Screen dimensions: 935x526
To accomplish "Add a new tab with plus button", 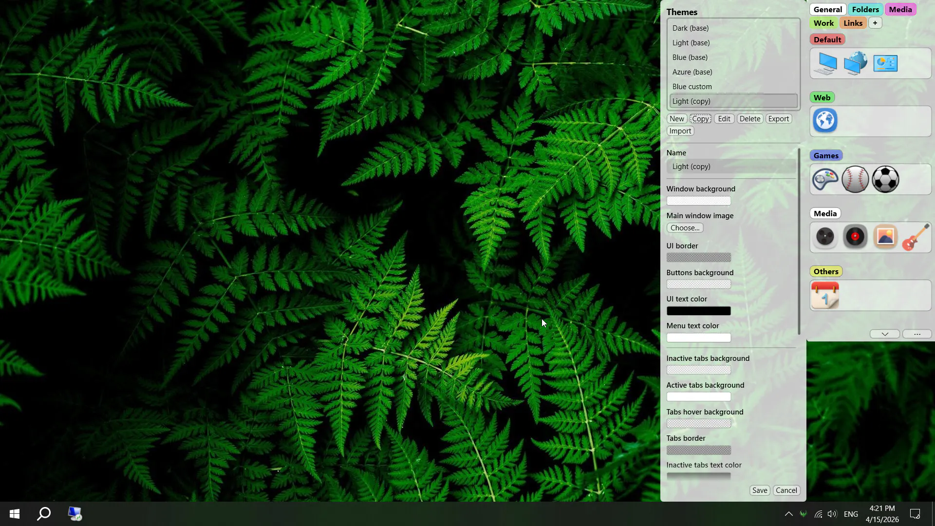I will (875, 23).
